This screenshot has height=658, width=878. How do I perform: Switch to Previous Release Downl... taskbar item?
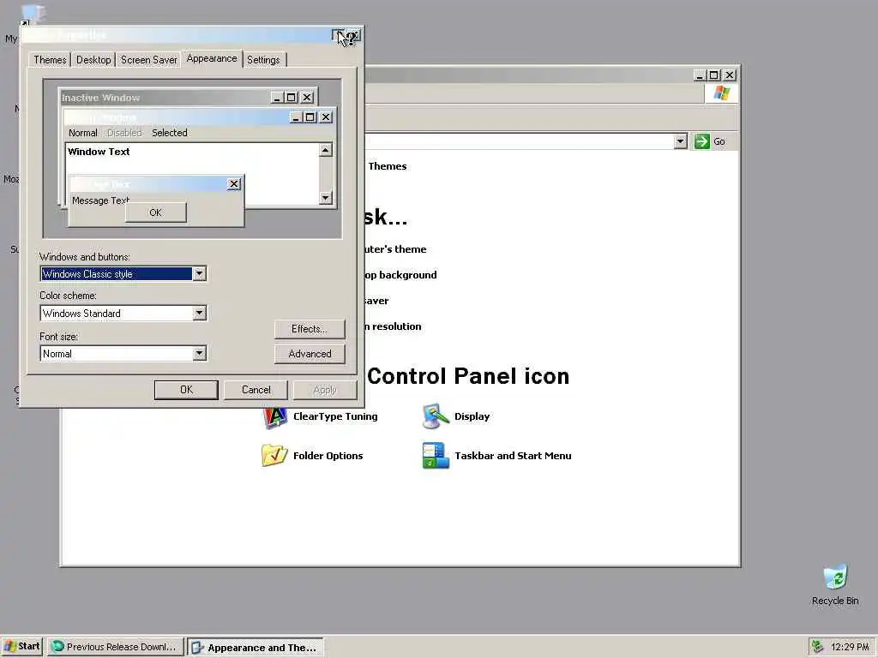116,647
